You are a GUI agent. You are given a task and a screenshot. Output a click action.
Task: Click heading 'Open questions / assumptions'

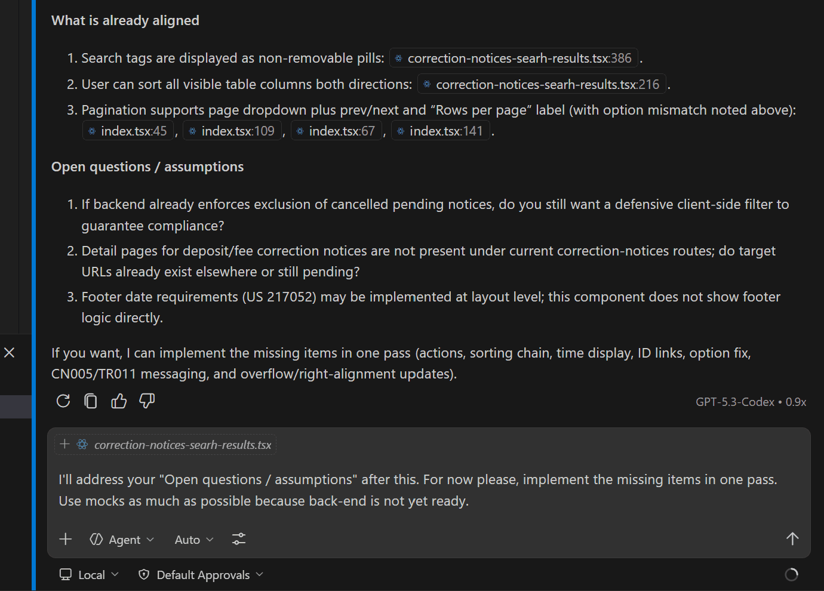point(147,167)
